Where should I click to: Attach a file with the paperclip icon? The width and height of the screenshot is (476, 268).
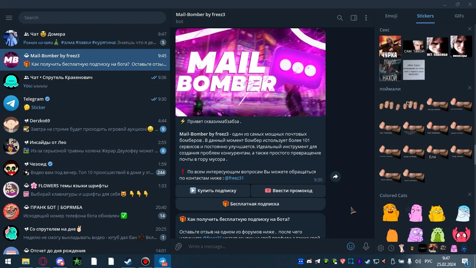coord(178,247)
